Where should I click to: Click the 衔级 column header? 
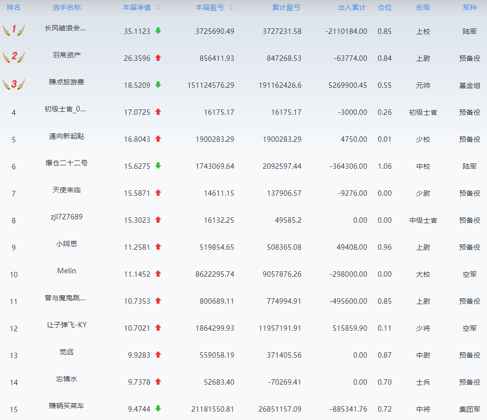[423, 7]
